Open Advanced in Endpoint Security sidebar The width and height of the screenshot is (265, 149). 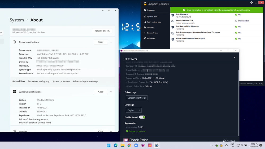151,38
